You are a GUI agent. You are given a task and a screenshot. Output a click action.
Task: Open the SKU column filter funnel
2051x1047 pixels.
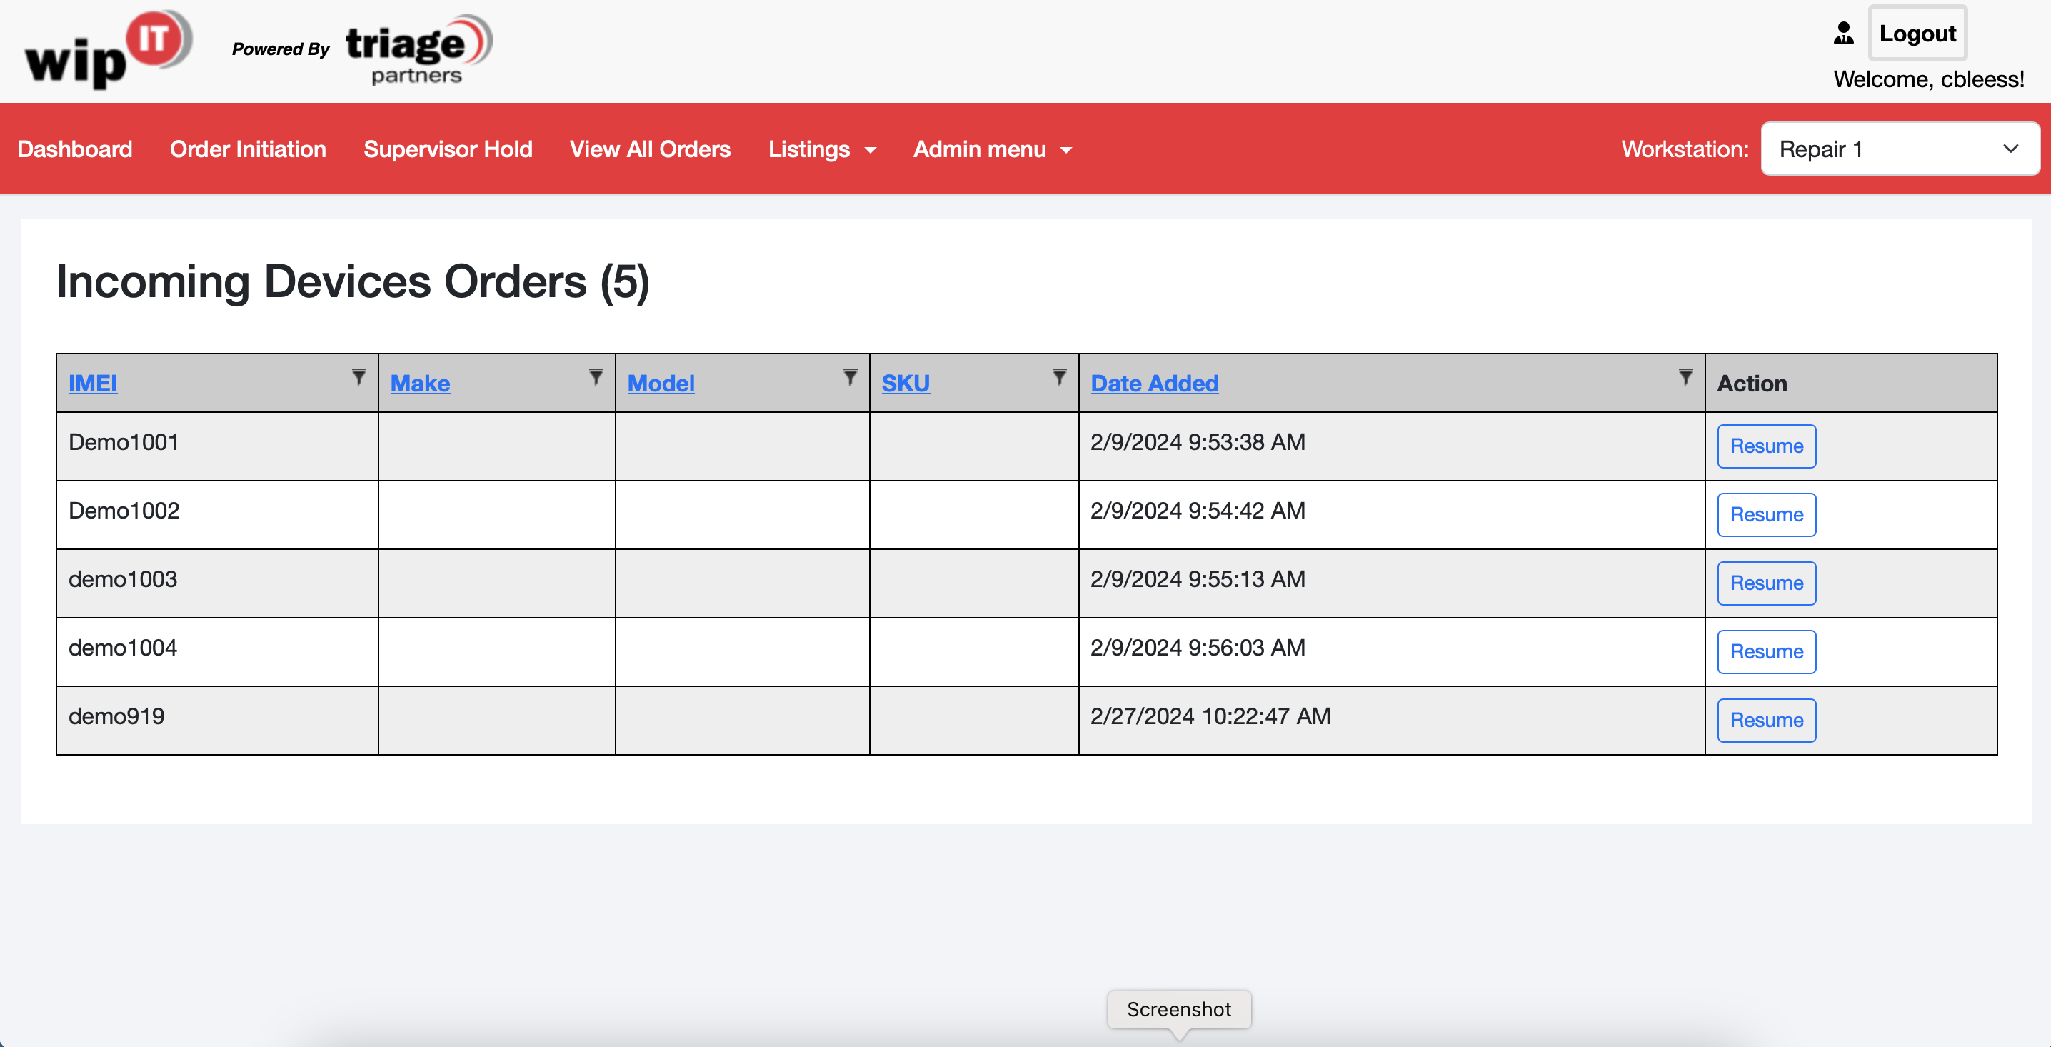pyautogui.click(x=1059, y=376)
